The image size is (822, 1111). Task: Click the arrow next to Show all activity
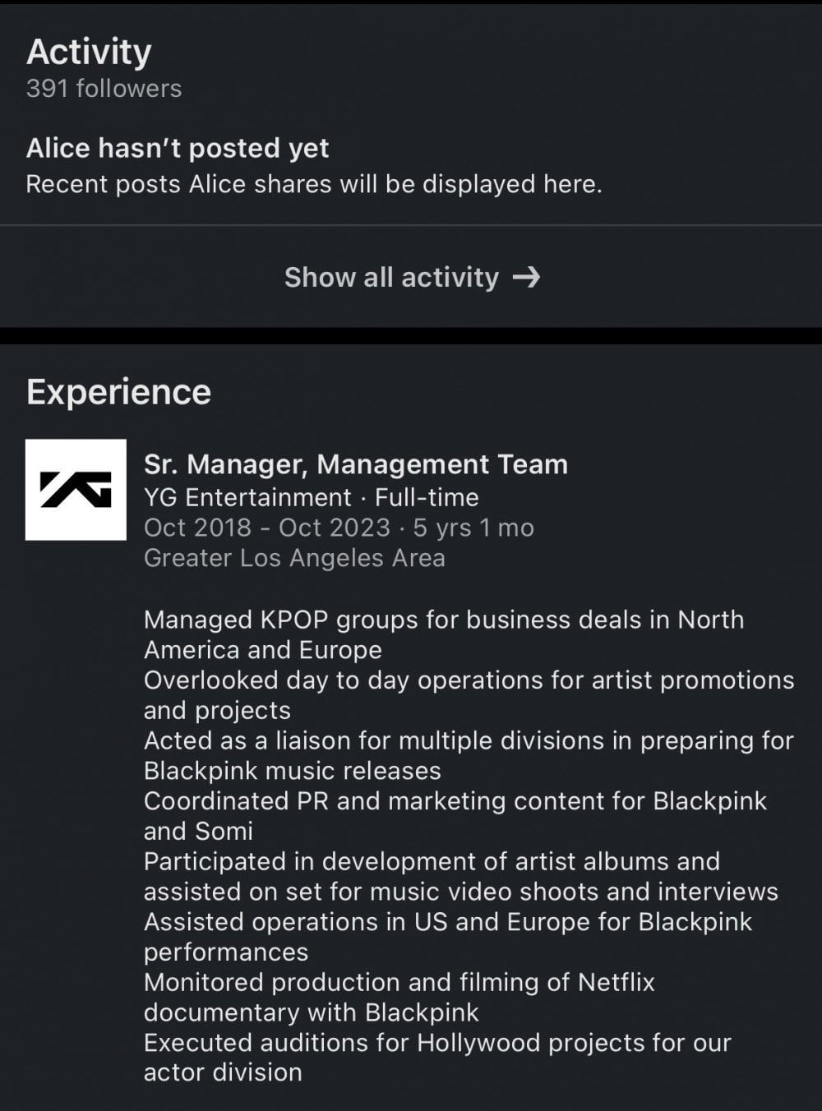pyautogui.click(x=526, y=278)
